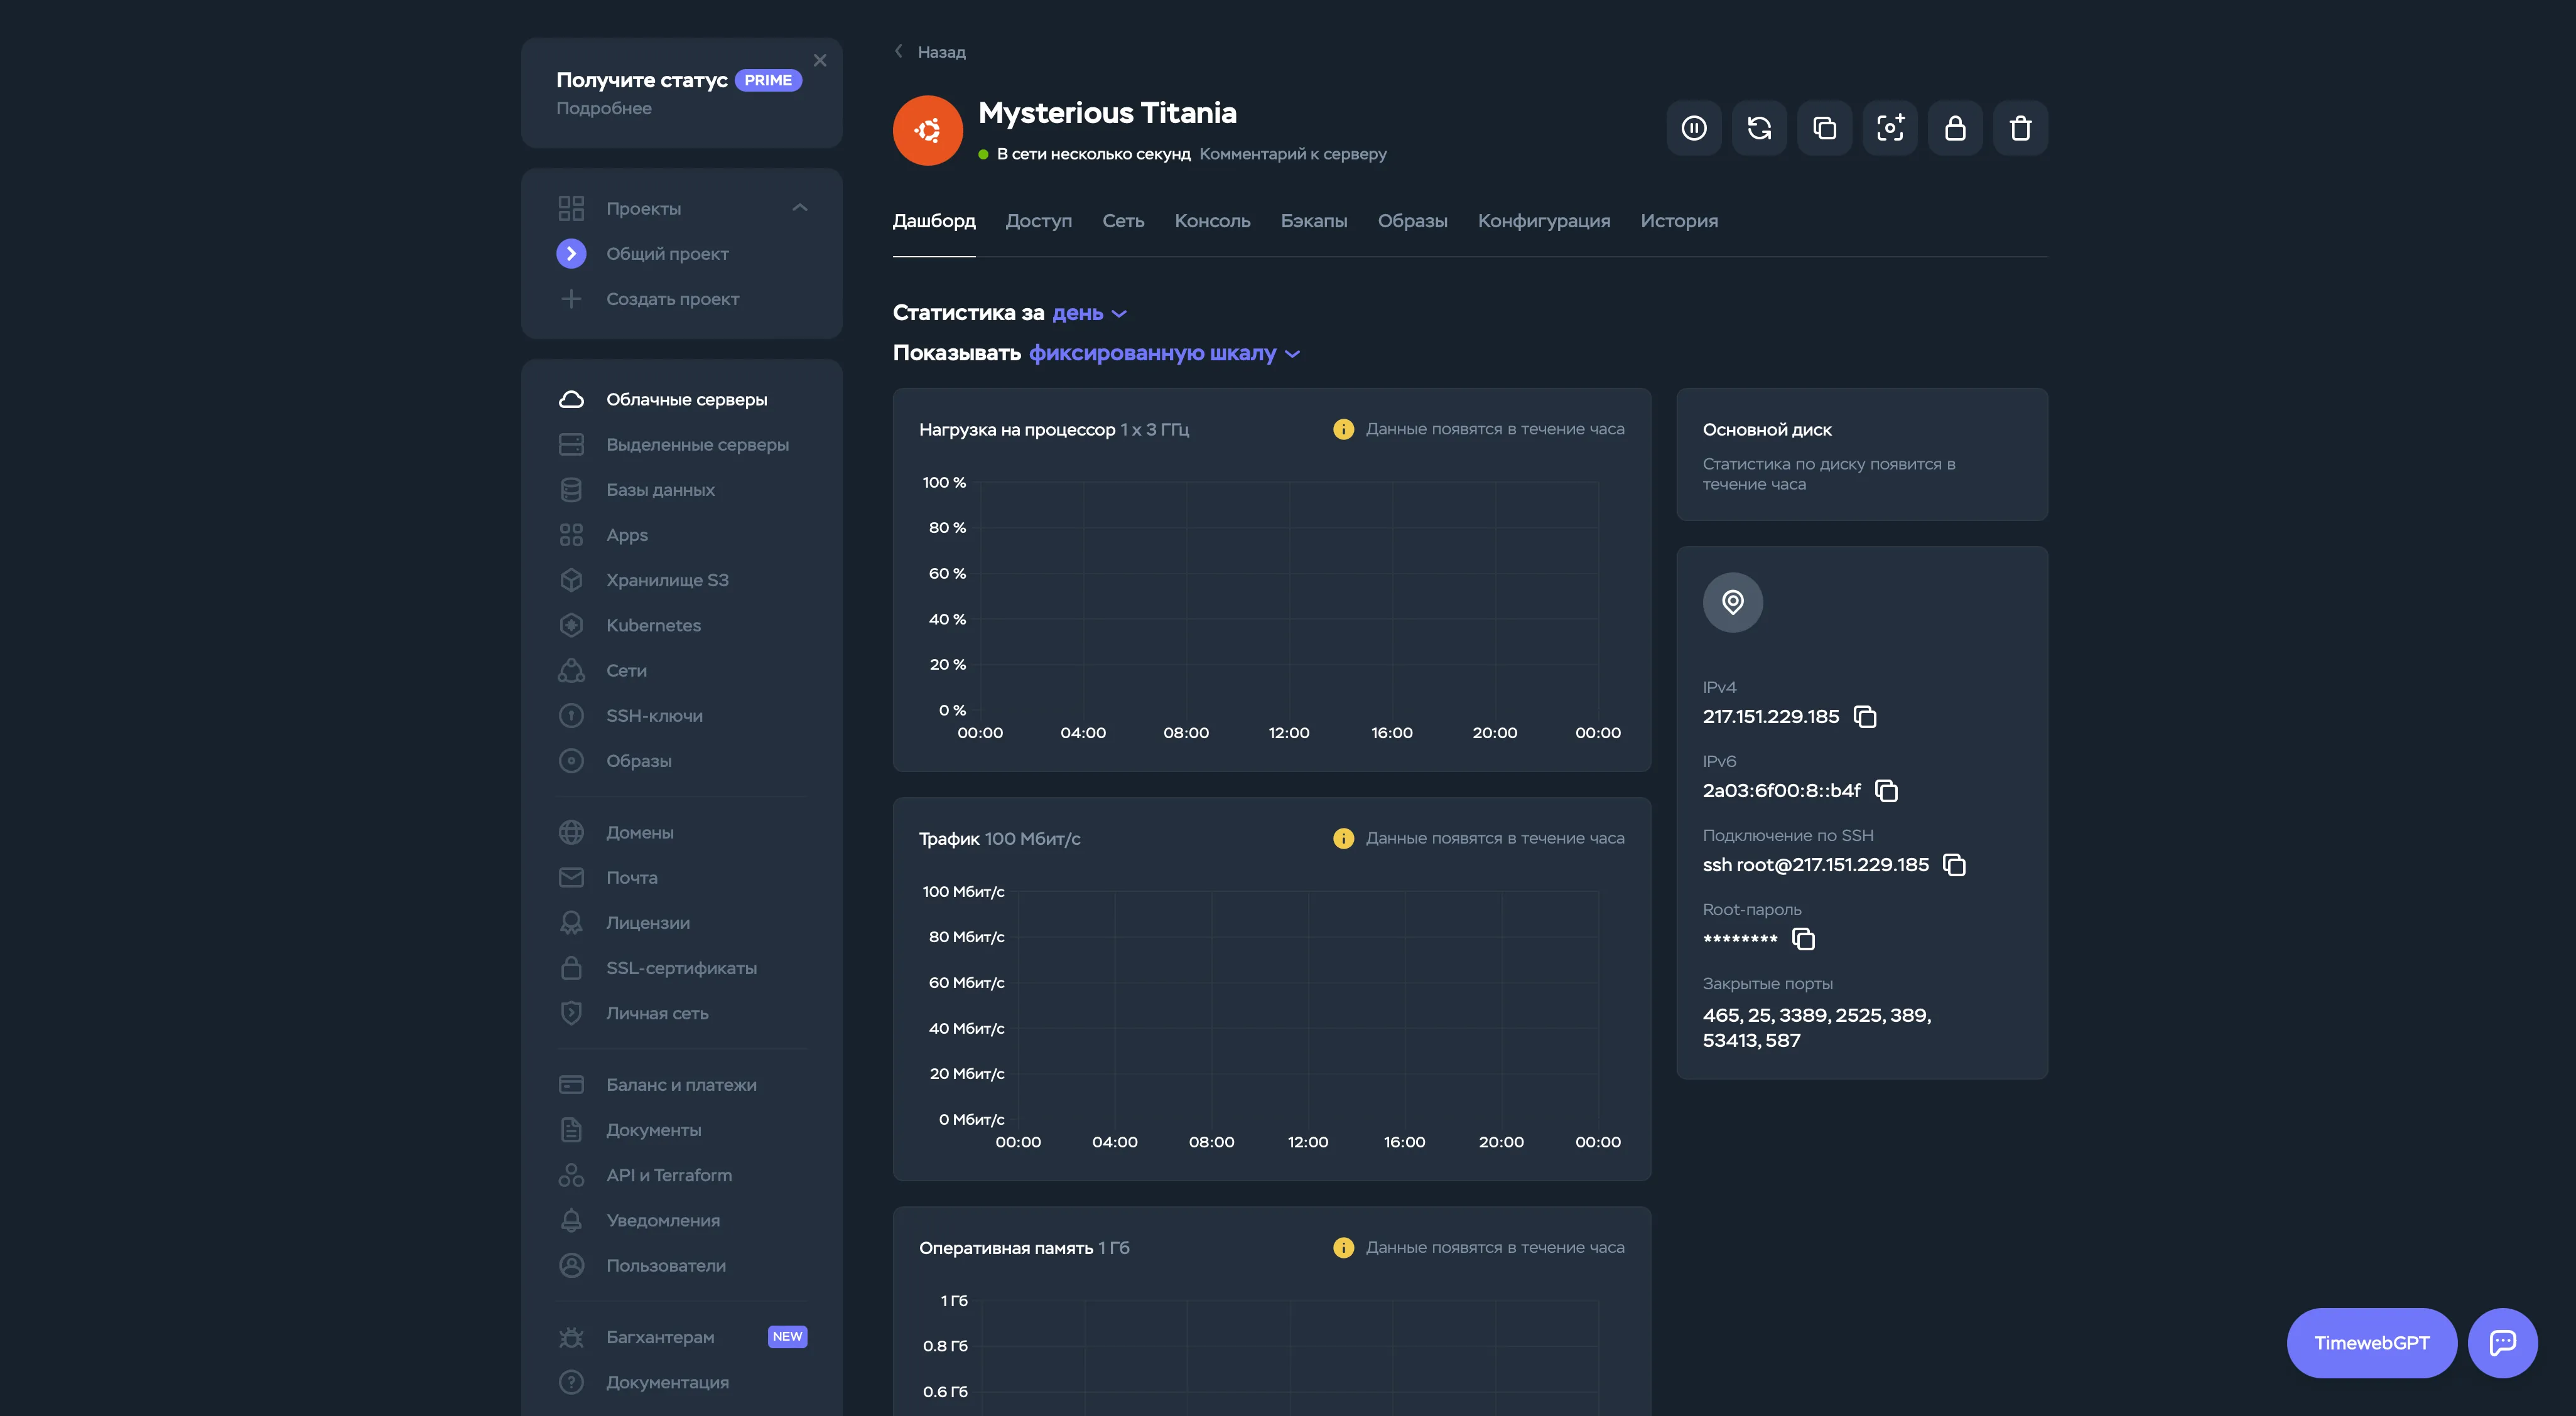This screenshot has width=2576, height=1416.
Task: Open Уведомления in sidebar
Action: 682,1220
